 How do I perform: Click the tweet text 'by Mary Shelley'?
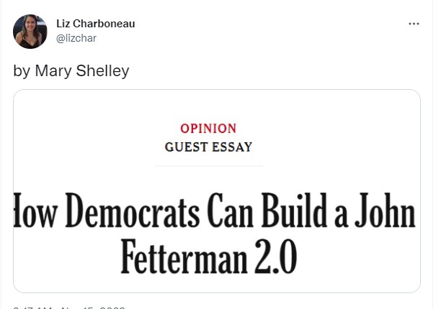71,70
